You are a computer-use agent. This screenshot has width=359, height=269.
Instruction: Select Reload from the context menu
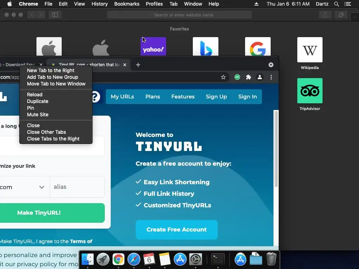(56, 95)
